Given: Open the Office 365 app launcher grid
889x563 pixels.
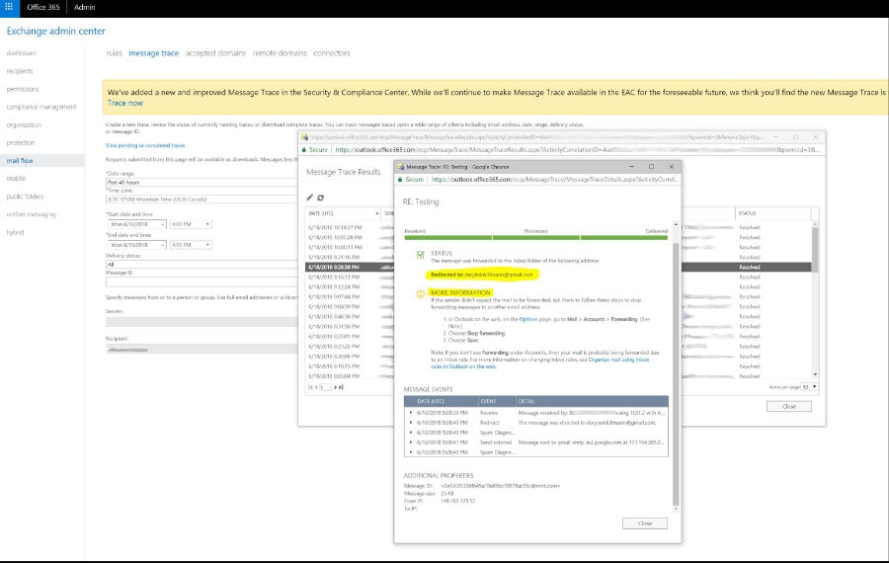Looking at the screenshot, I should point(9,7).
